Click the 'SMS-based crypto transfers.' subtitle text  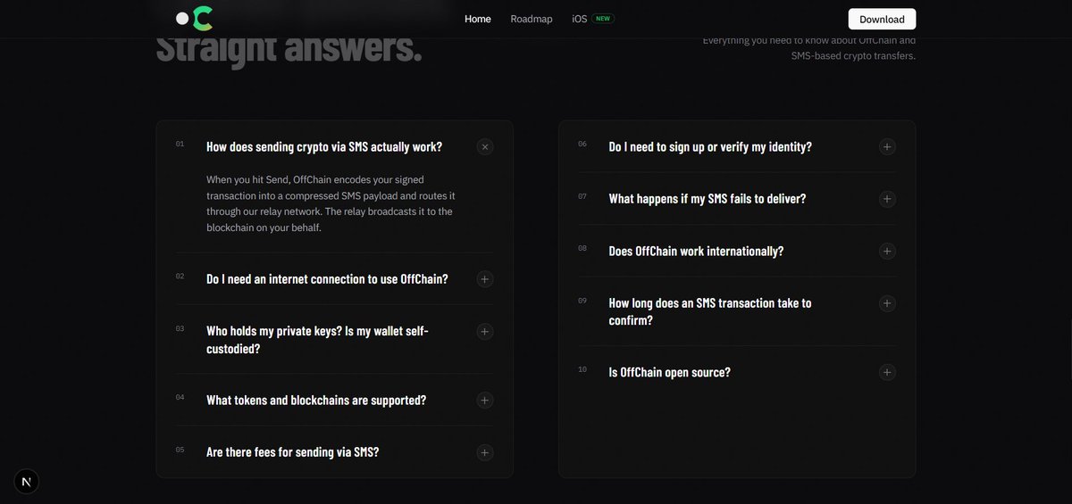(853, 56)
